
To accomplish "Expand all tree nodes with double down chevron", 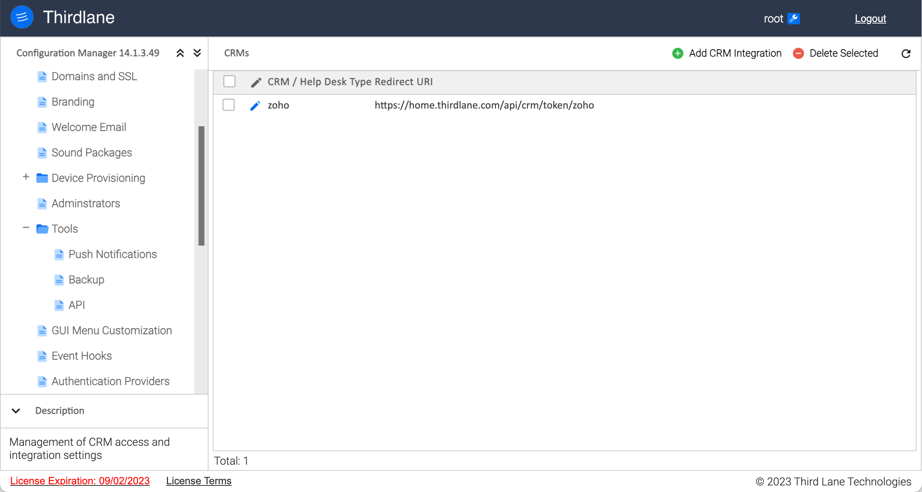I will click(x=197, y=53).
